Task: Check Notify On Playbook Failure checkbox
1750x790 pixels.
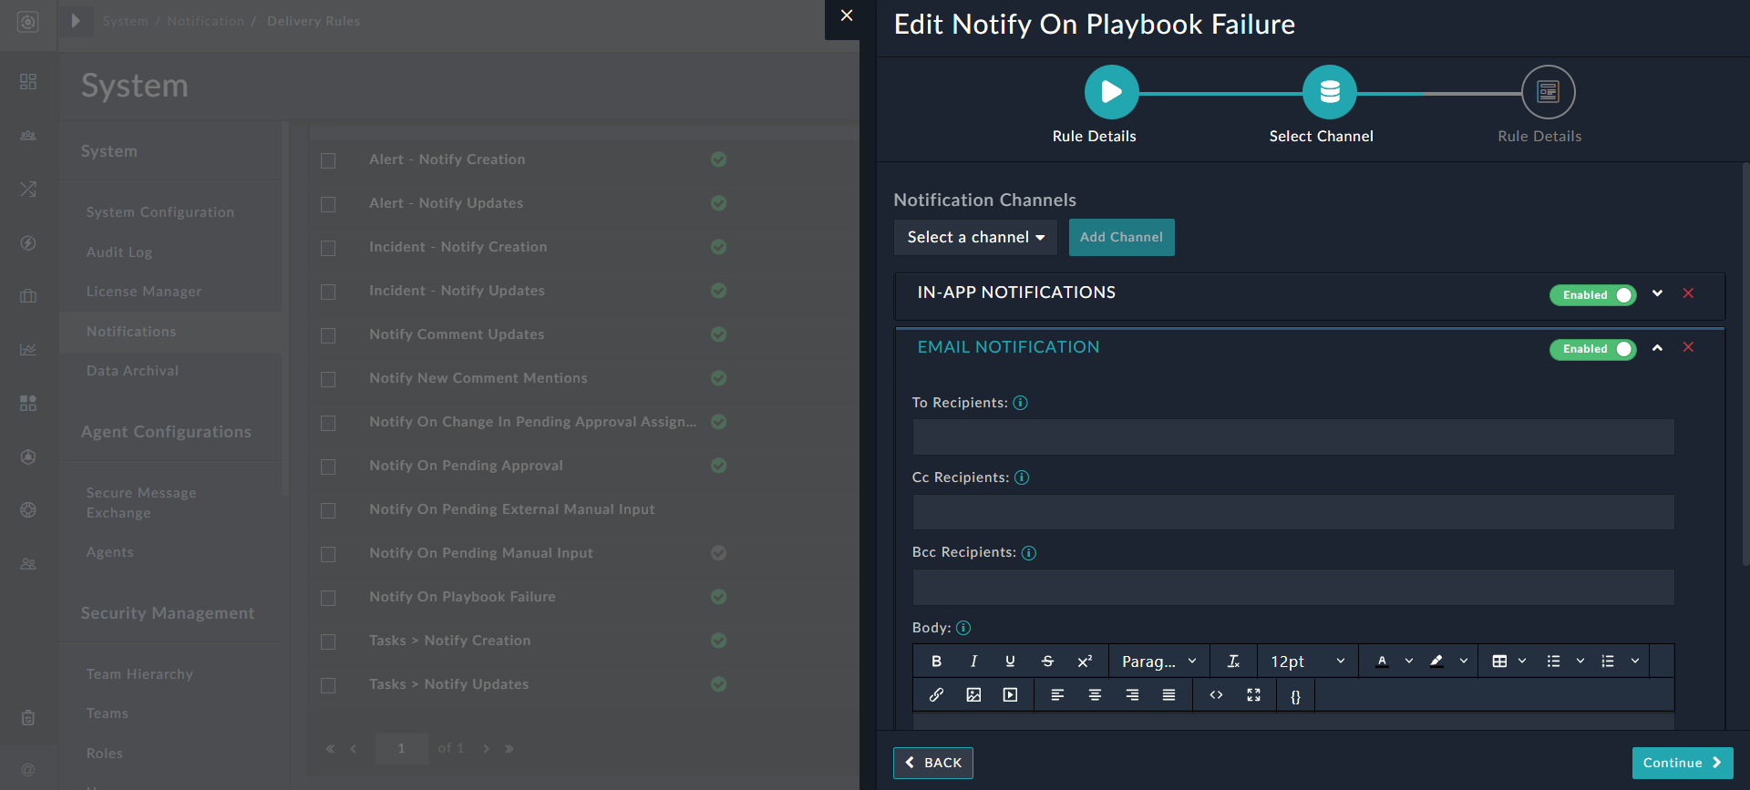Action: click(x=328, y=598)
